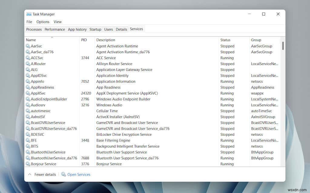310x193 pixels.
Task: Select the Appinfo service gear icon
Action: pyautogui.click(x=27, y=81)
